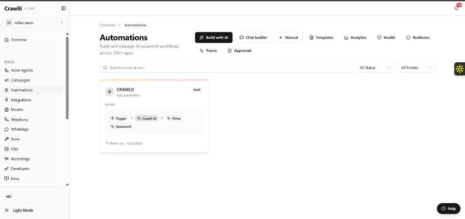The image size is (465, 219).
Task: Click the Campaigns megaphone icon
Action: pyautogui.click(x=6, y=80)
